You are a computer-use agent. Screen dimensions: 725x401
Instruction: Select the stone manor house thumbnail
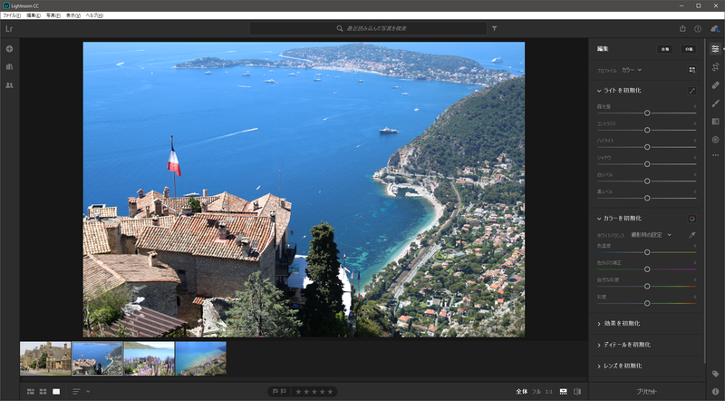tap(45, 358)
